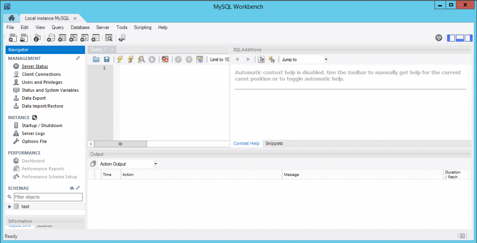The width and height of the screenshot is (477, 243).
Task: Toggle the right sidebar visibility
Action: click(x=469, y=38)
